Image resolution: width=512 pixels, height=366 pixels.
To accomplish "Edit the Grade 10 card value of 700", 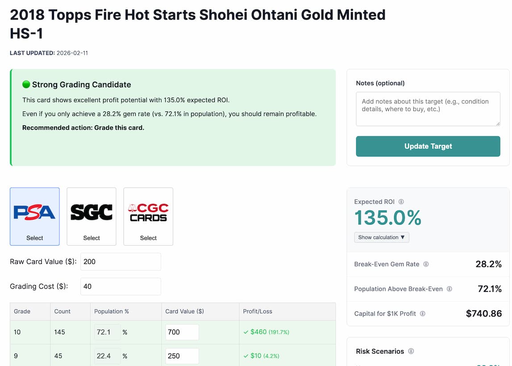I will (x=182, y=332).
